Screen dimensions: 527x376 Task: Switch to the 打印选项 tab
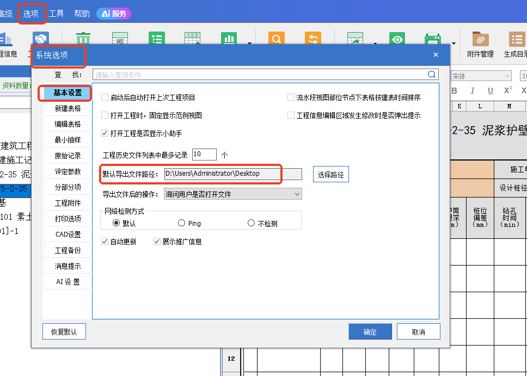[x=68, y=219]
